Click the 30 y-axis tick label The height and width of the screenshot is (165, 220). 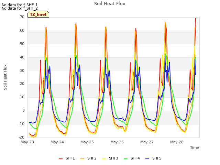pos(22,70)
